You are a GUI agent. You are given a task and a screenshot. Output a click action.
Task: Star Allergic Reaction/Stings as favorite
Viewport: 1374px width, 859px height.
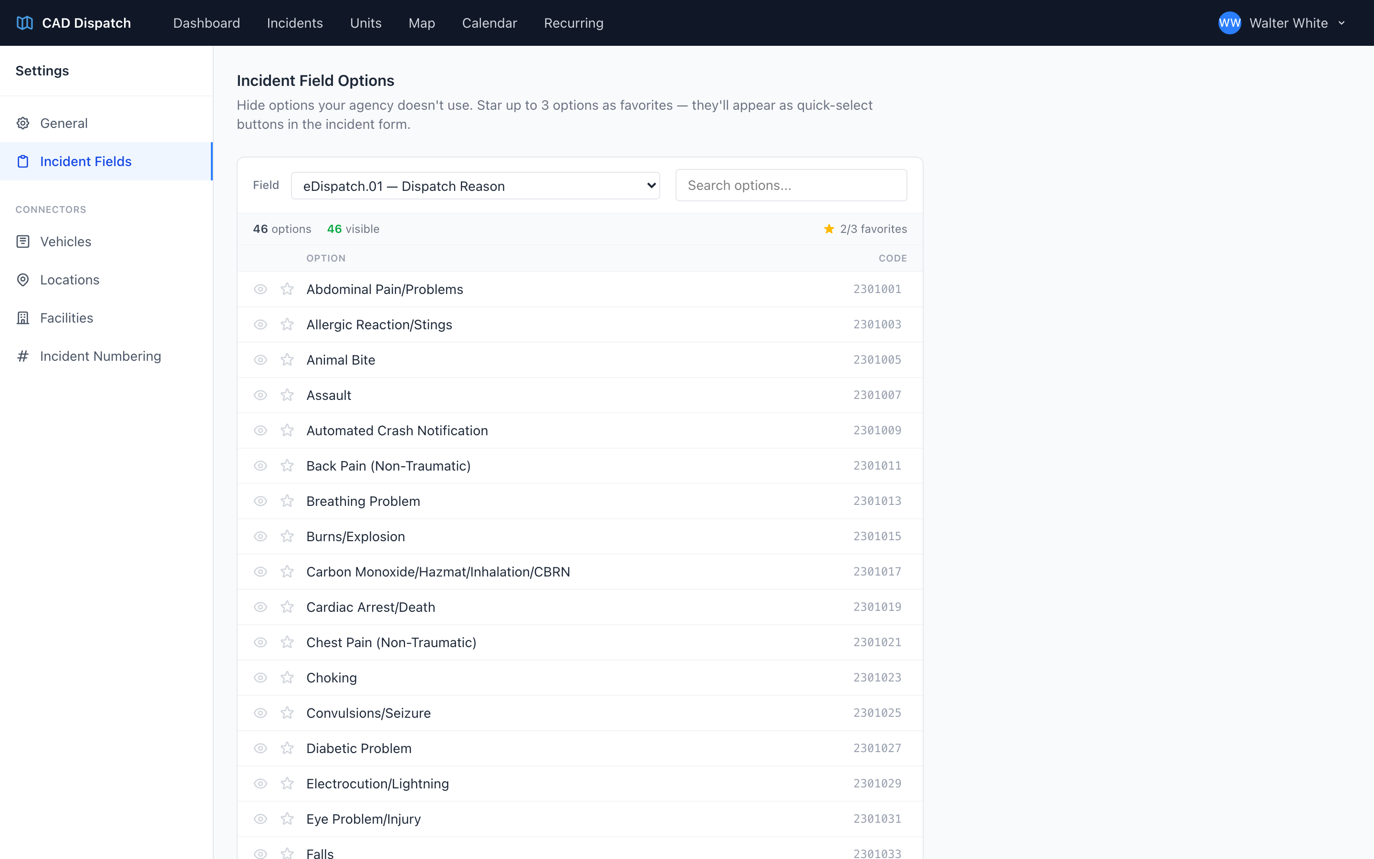click(287, 325)
